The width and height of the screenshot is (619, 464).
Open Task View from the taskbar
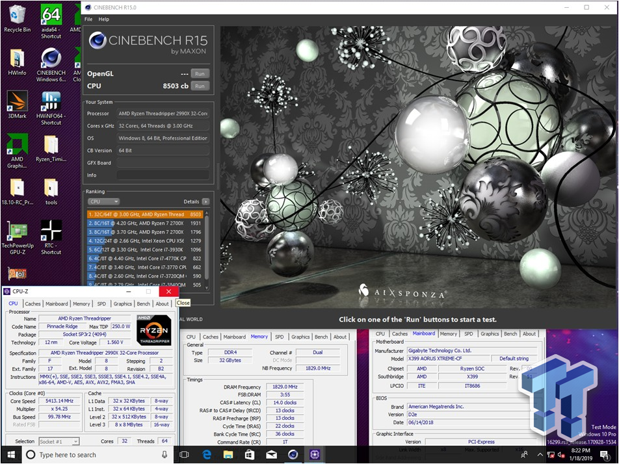tap(184, 454)
